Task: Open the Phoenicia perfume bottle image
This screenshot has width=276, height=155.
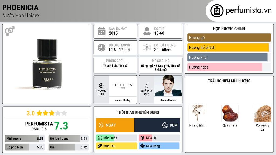Action: coord(47,64)
